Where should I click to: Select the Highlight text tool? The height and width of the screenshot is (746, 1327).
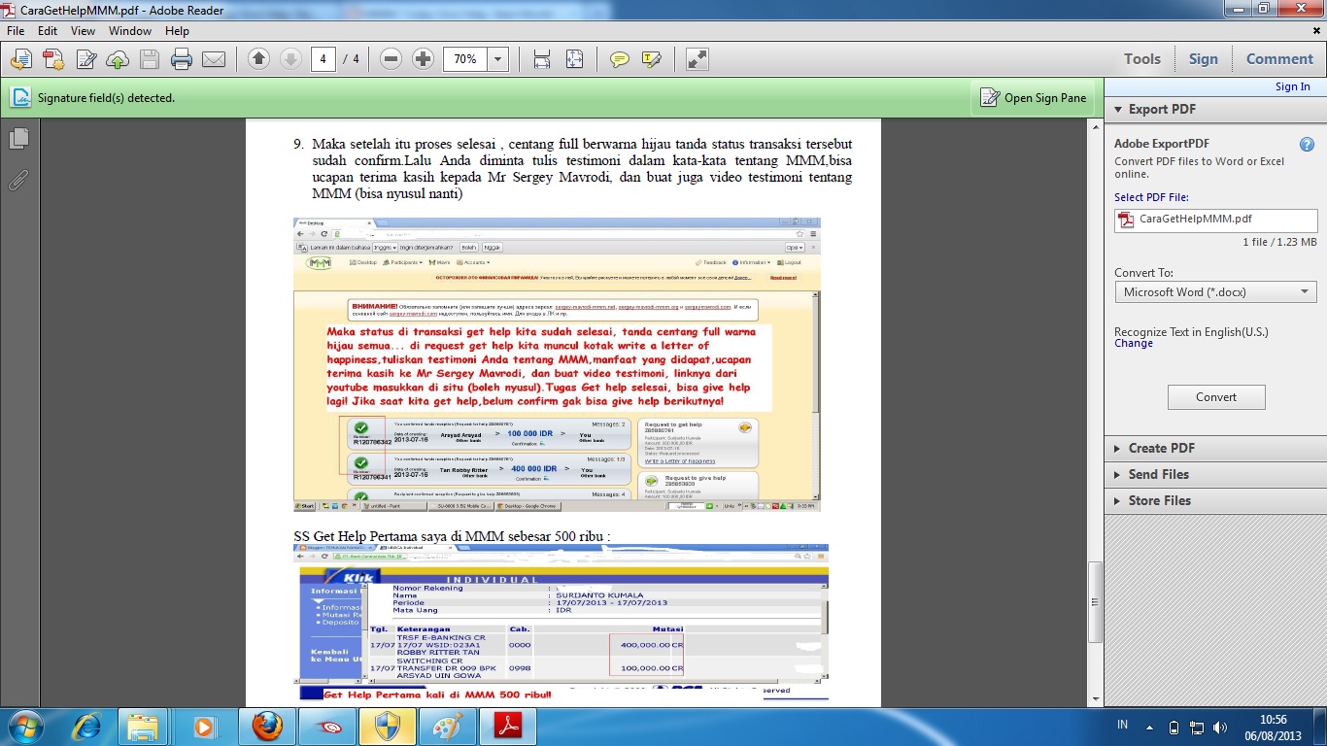click(651, 59)
